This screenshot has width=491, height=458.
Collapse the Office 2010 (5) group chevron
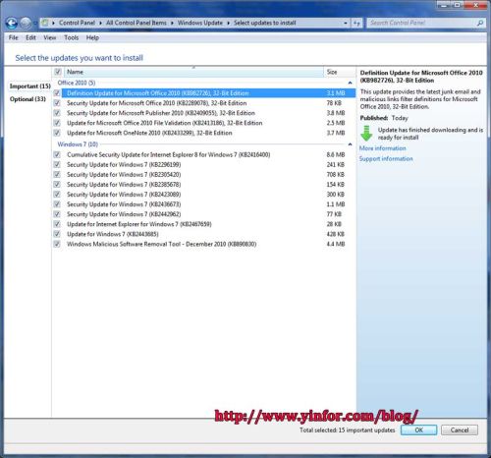(350, 83)
